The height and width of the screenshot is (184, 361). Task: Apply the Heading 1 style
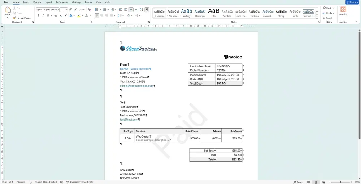click(186, 13)
